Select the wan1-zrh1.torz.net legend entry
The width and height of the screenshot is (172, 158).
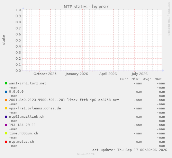pyautogui.click(x=28, y=83)
